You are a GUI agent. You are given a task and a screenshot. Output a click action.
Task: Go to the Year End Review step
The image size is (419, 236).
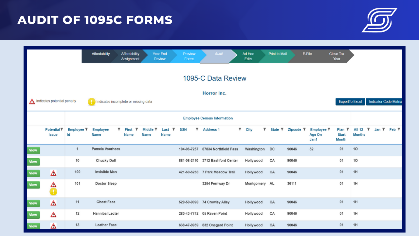click(159, 56)
